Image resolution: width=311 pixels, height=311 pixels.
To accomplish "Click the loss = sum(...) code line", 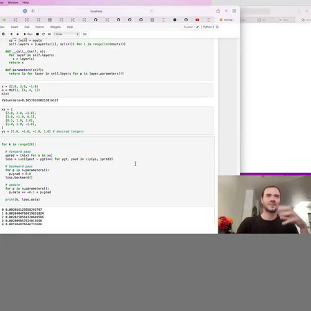I will (x=59, y=159).
